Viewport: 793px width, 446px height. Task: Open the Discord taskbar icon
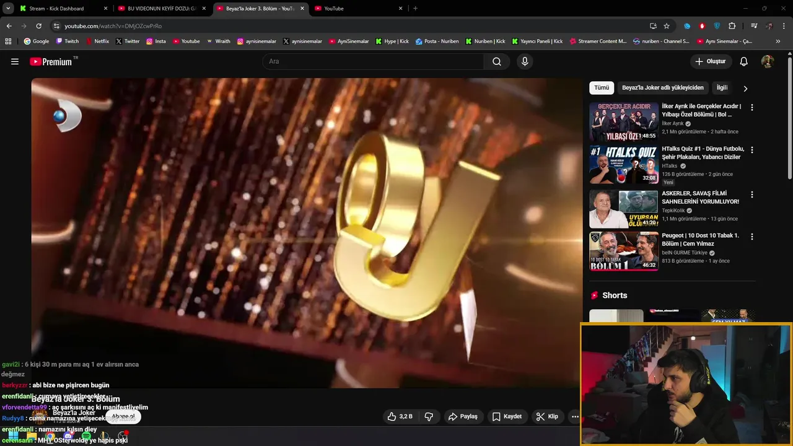click(68, 437)
